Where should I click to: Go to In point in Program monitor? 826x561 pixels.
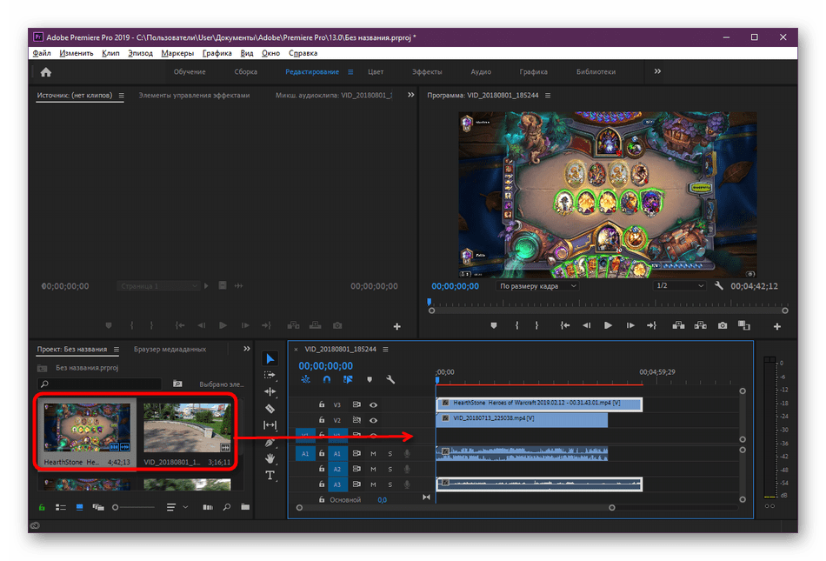[x=564, y=325]
